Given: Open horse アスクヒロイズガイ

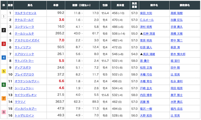Looking at the screenshot, I should tap(27, 41).
